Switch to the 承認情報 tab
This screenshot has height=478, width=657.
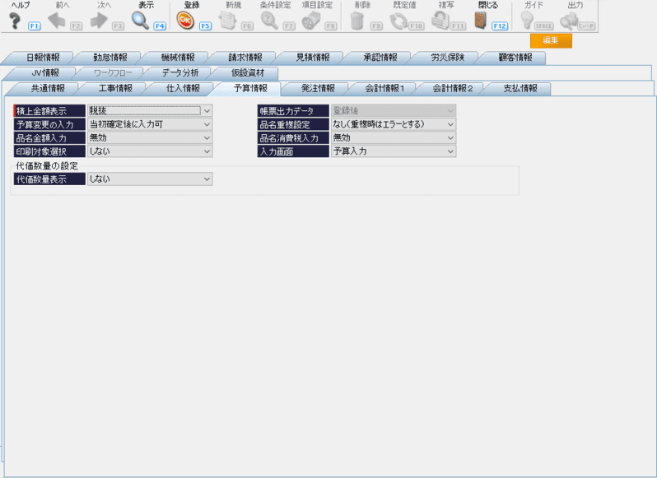click(x=380, y=58)
